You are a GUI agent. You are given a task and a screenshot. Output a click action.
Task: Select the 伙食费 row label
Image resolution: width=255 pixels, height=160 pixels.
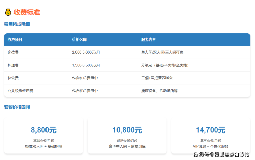13,78
